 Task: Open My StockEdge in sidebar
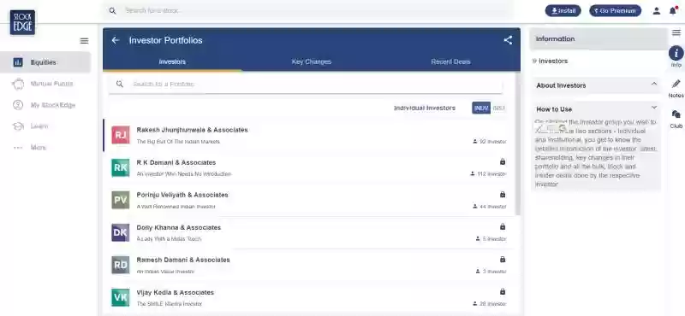pyautogui.click(x=45, y=105)
